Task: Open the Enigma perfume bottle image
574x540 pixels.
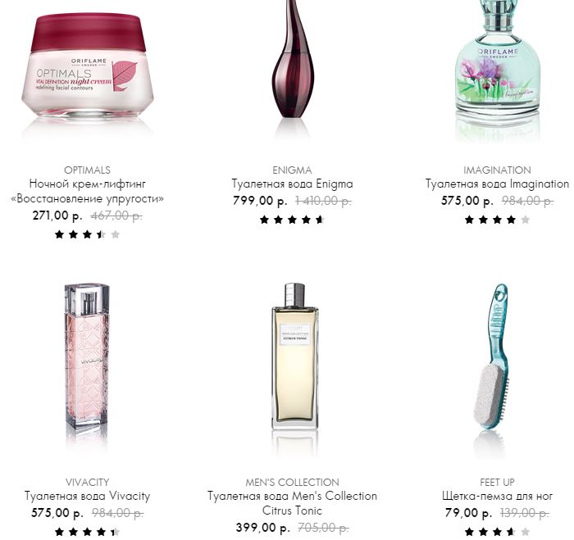Action: pos(293,66)
